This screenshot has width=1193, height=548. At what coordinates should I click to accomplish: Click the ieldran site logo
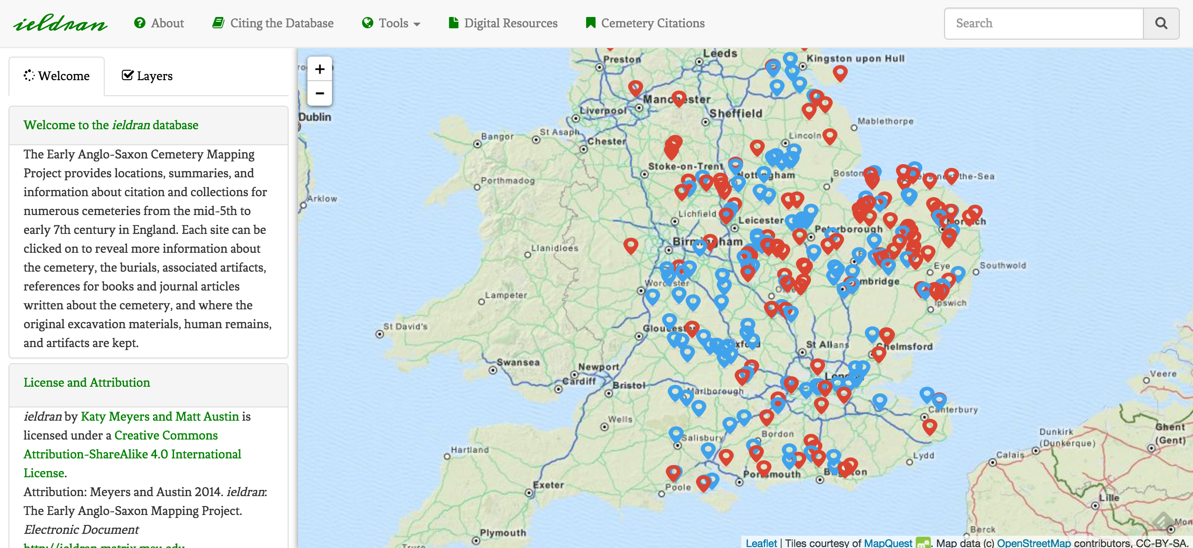[x=60, y=23]
